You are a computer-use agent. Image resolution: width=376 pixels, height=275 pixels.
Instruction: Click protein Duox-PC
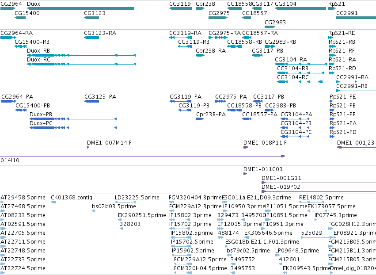(x=41, y=124)
